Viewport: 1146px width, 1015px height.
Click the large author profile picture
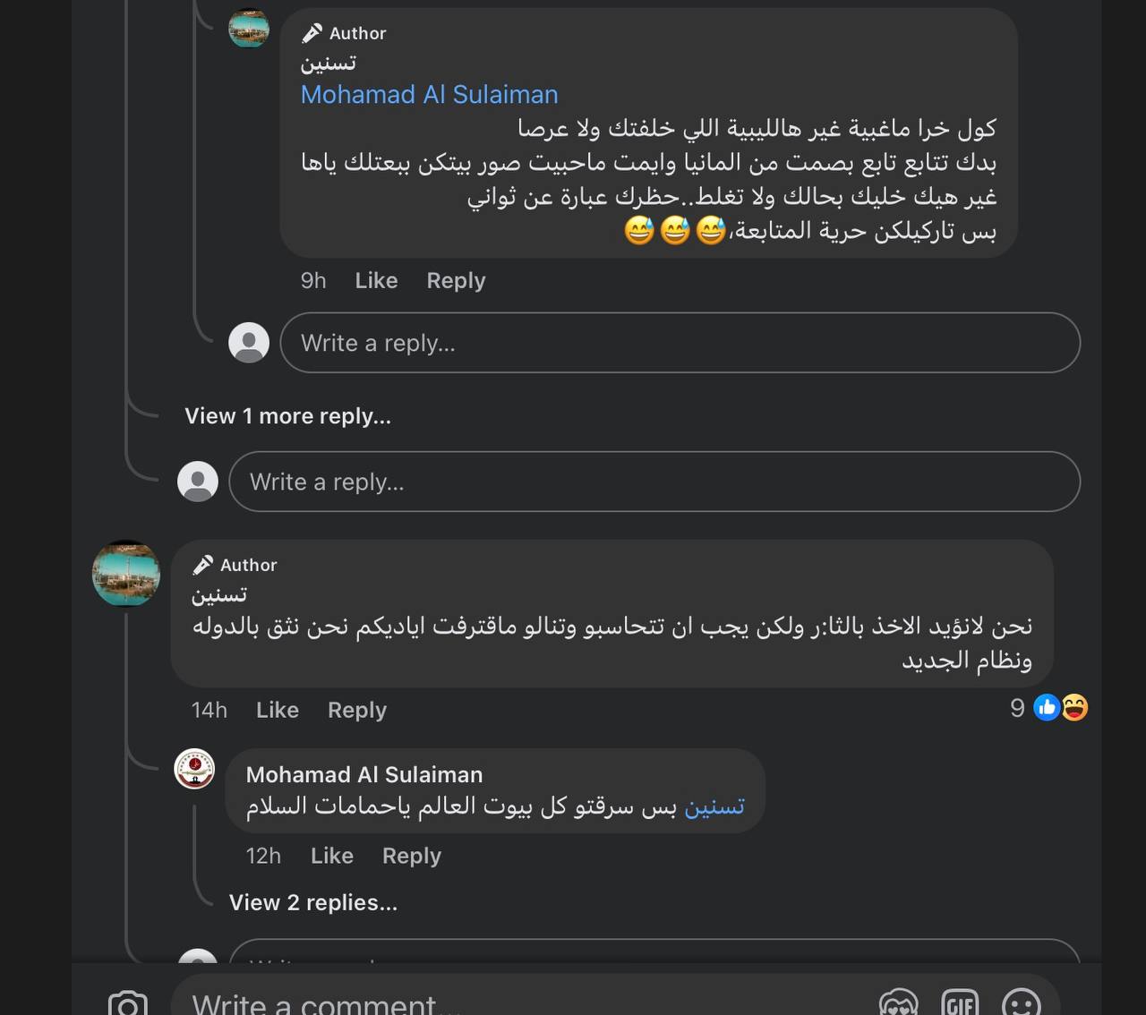point(126,574)
